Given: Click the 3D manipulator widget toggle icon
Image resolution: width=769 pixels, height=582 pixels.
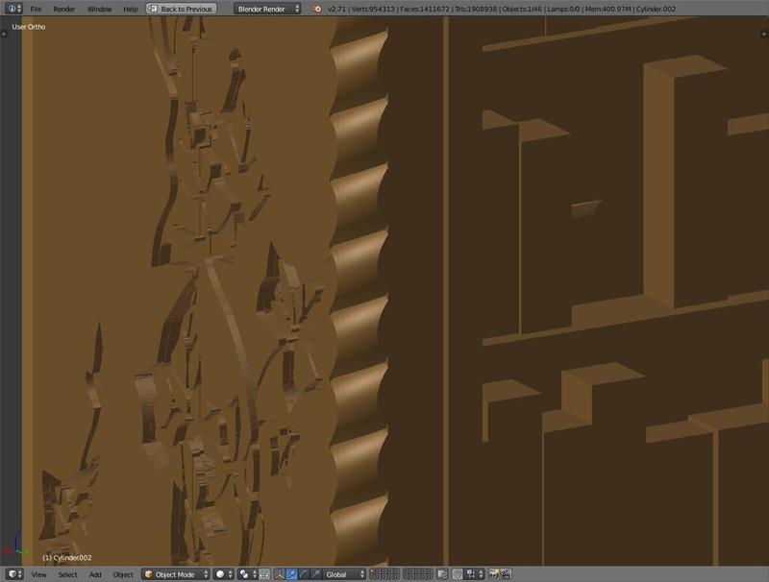Looking at the screenshot, I should pyautogui.click(x=281, y=573).
